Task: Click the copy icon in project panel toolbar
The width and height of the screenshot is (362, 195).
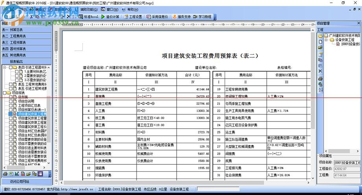Action: (320, 60)
